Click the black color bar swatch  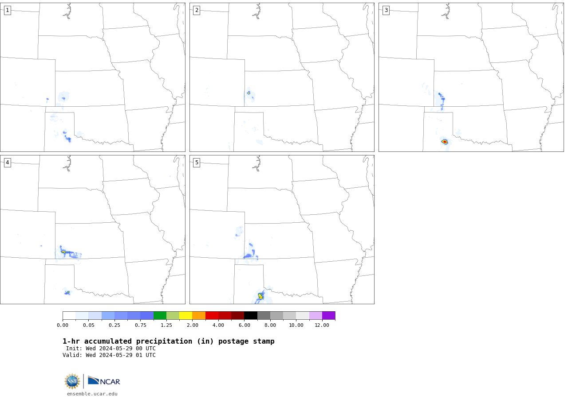251,315
